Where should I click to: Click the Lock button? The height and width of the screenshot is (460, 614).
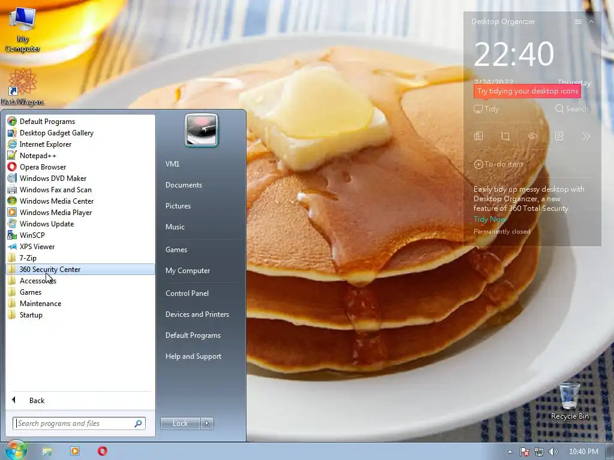pyautogui.click(x=180, y=423)
